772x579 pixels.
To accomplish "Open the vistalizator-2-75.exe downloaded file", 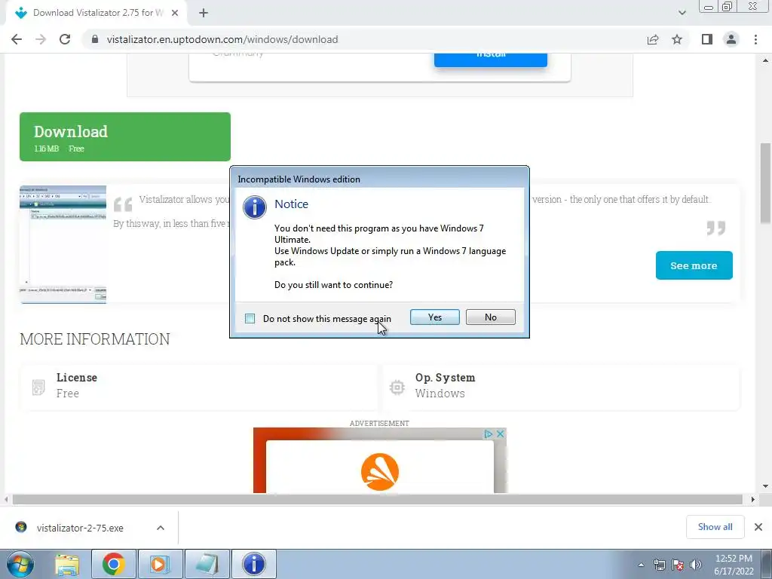I will coord(80,528).
